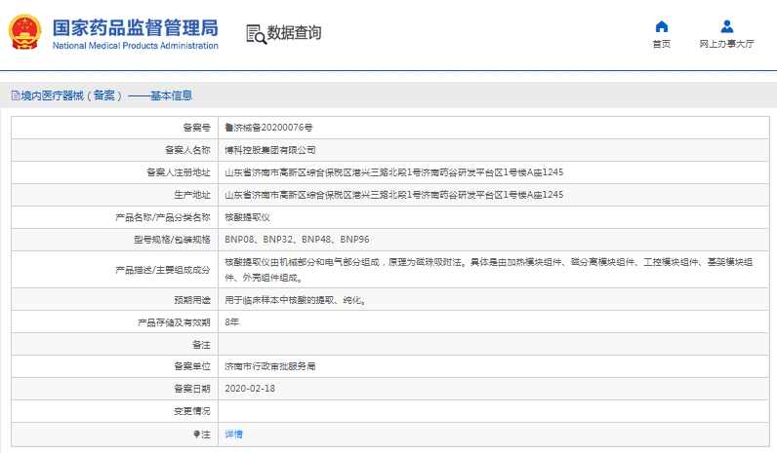
Task: Click the home house icon
Action: click(x=661, y=26)
